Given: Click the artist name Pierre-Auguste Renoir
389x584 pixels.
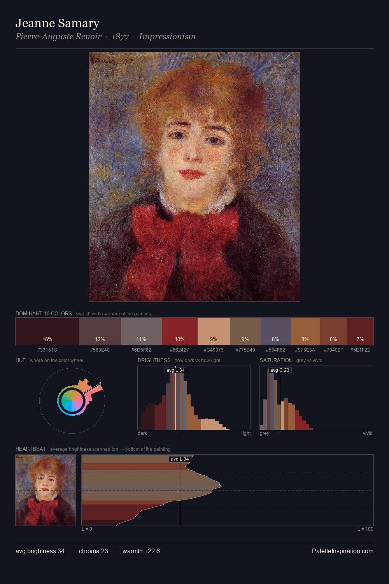Looking at the screenshot, I should [x=58, y=37].
